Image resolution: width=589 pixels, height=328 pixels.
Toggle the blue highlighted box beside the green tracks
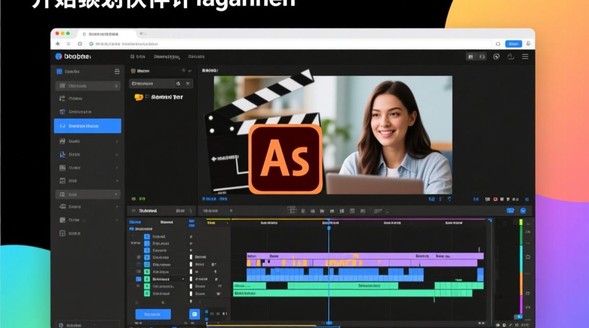138,279
